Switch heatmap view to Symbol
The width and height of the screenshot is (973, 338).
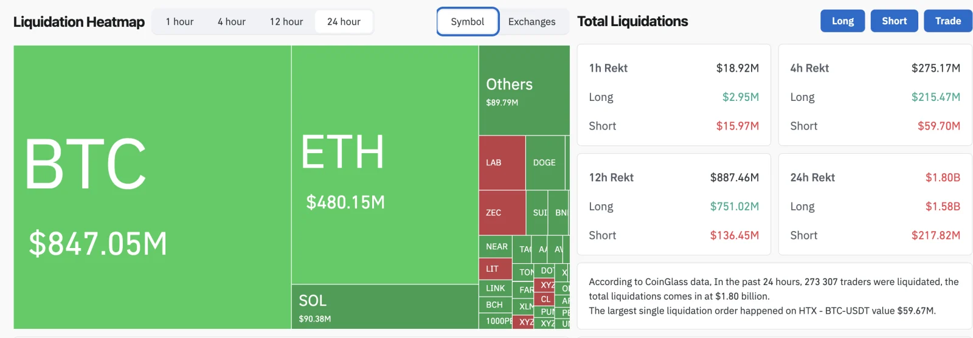pyautogui.click(x=468, y=22)
